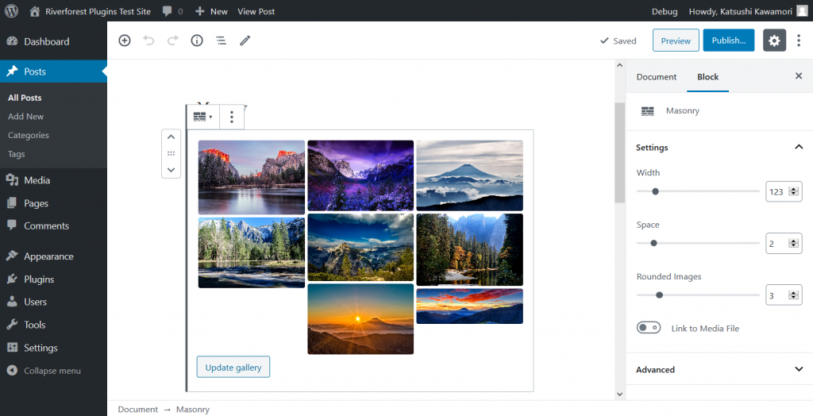Click the Publish button
This screenshot has width=813, height=416.
[728, 40]
